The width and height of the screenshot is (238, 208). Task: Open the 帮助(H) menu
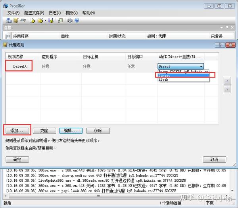click(x=88, y=13)
